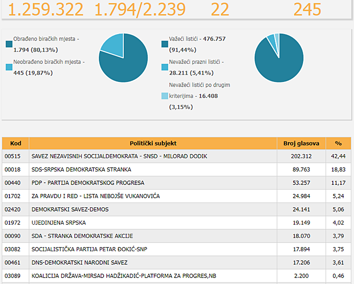
Task: Click 'Obrađeno biračkih mjesta' 1.794 (80,13%) label
Action: (46, 44)
